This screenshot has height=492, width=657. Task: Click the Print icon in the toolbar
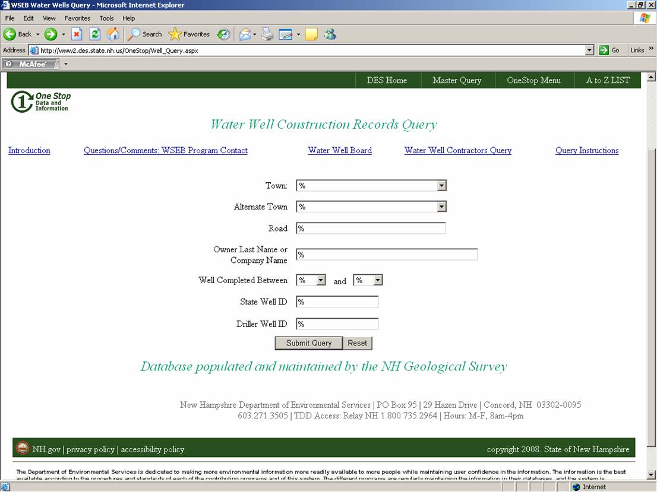coord(267,34)
